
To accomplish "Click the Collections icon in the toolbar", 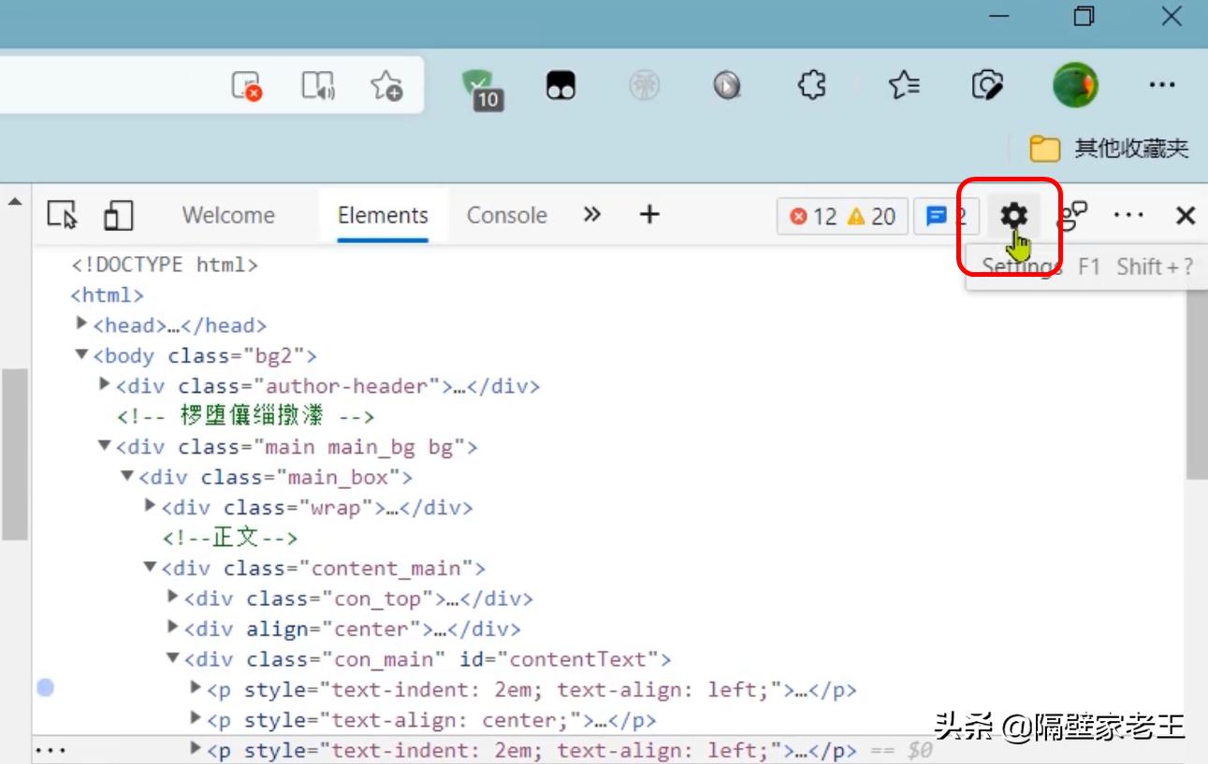I will [902, 84].
